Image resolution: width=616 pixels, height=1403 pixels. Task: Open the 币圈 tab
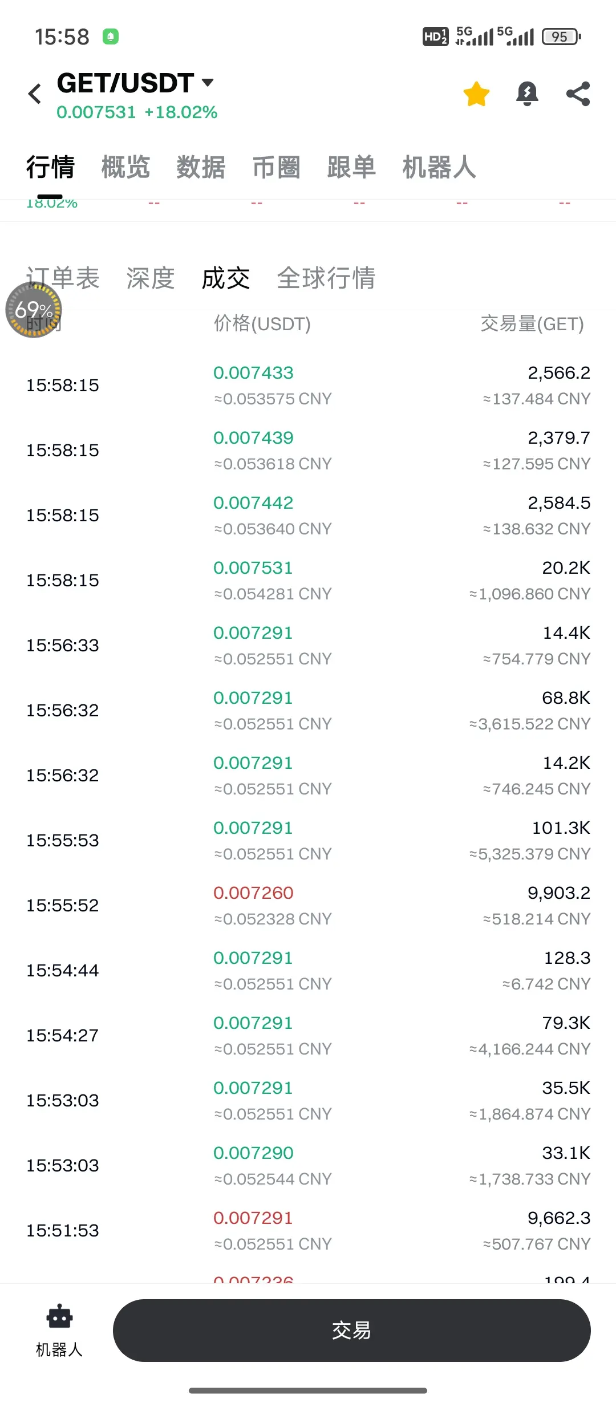276,167
